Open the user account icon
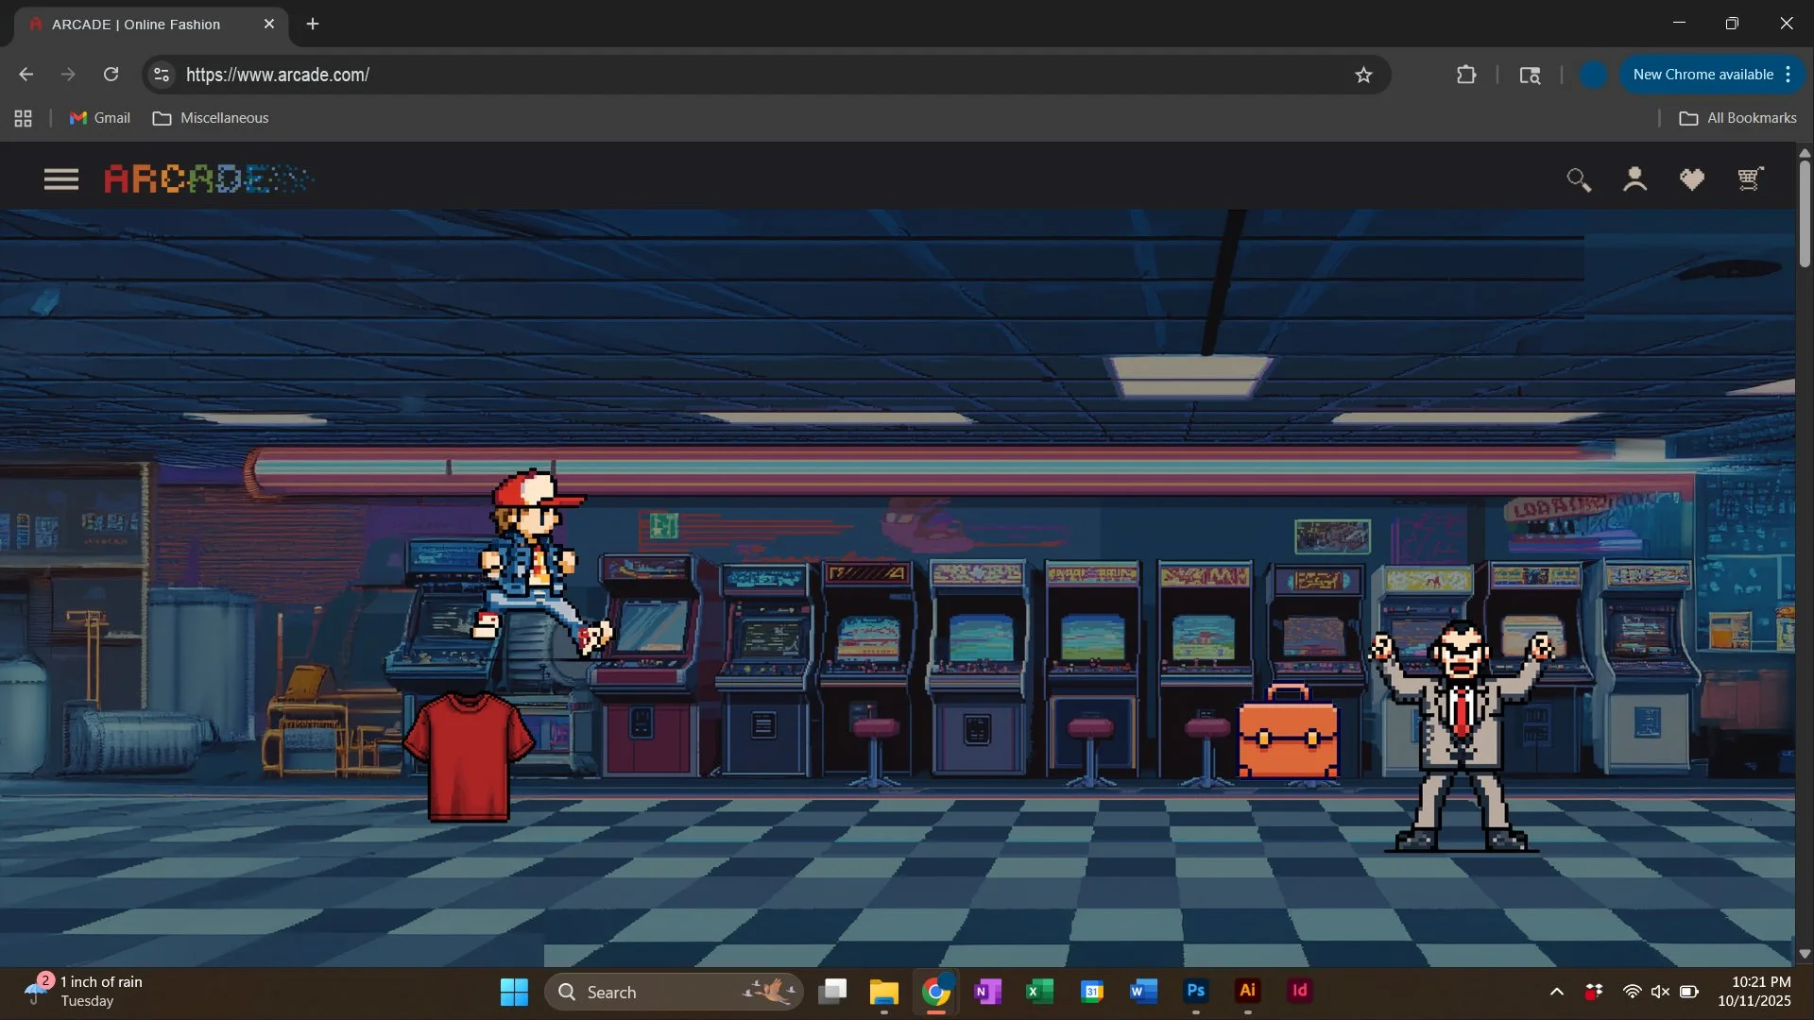The image size is (1814, 1020). click(1634, 179)
